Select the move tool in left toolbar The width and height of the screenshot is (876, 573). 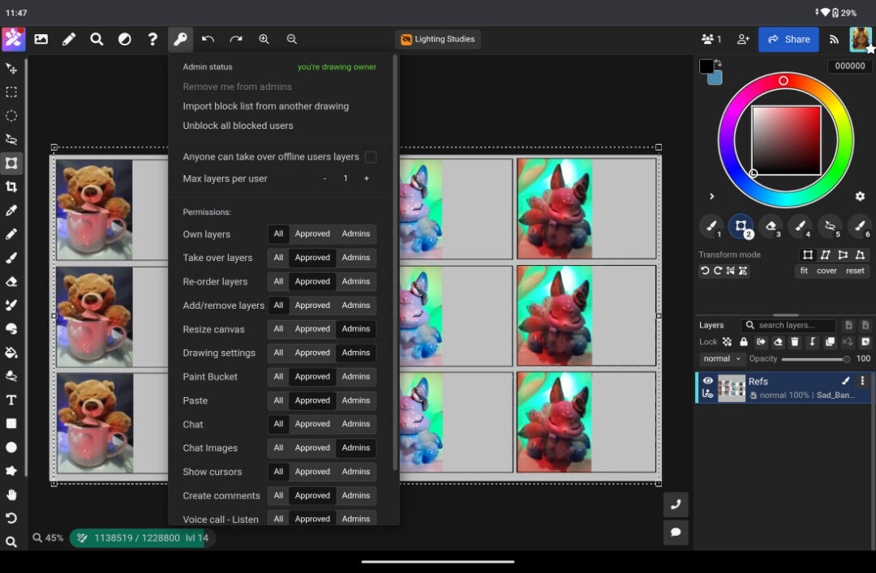pos(11,69)
